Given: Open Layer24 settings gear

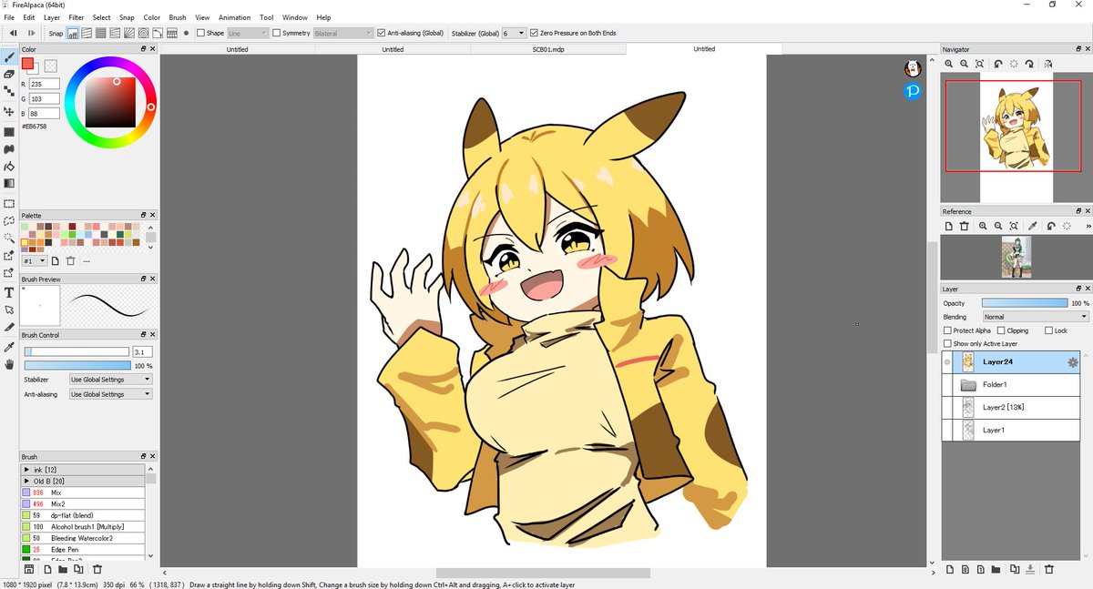Looking at the screenshot, I should [x=1072, y=362].
